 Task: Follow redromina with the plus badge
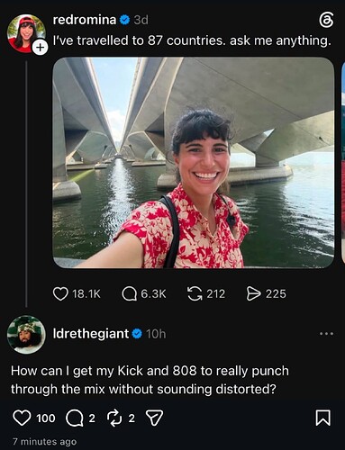pos(40,48)
